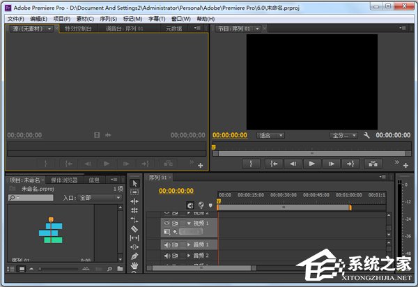Adjust the project panel thumbnail zoom slider
This screenshot has height=287, width=418.
[40, 268]
